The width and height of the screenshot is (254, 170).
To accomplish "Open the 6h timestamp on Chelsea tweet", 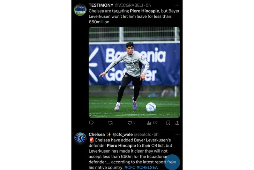I will click(156, 134).
